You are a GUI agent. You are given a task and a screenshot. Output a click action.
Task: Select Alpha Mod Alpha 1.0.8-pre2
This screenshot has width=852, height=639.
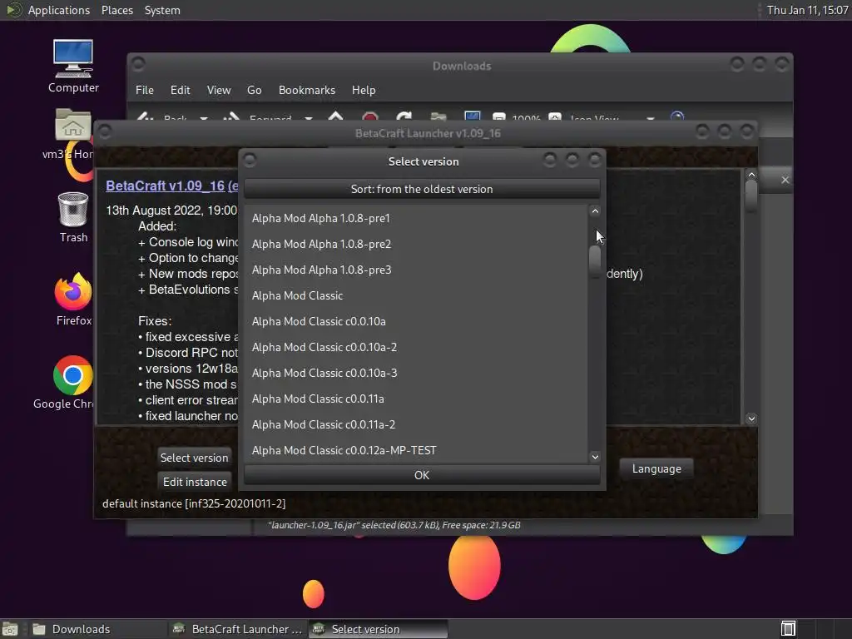coord(416,244)
